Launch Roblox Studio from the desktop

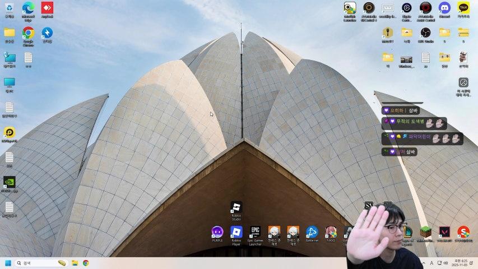[236, 208]
